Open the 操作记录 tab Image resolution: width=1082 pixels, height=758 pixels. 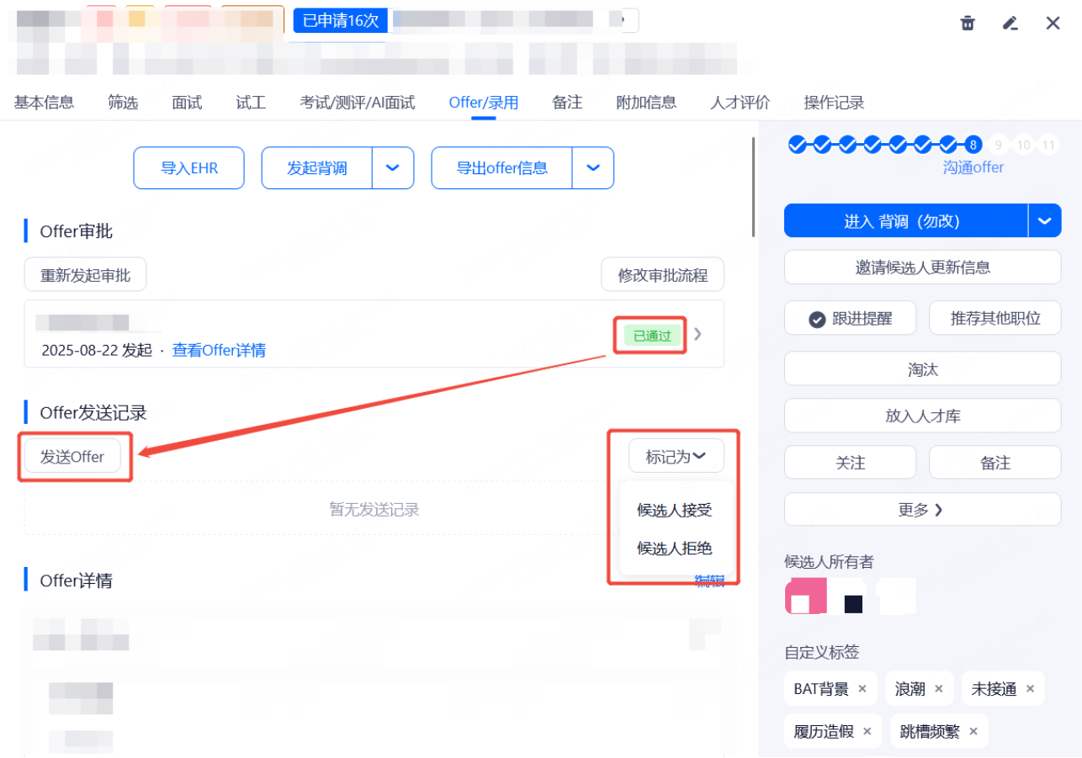(834, 103)
